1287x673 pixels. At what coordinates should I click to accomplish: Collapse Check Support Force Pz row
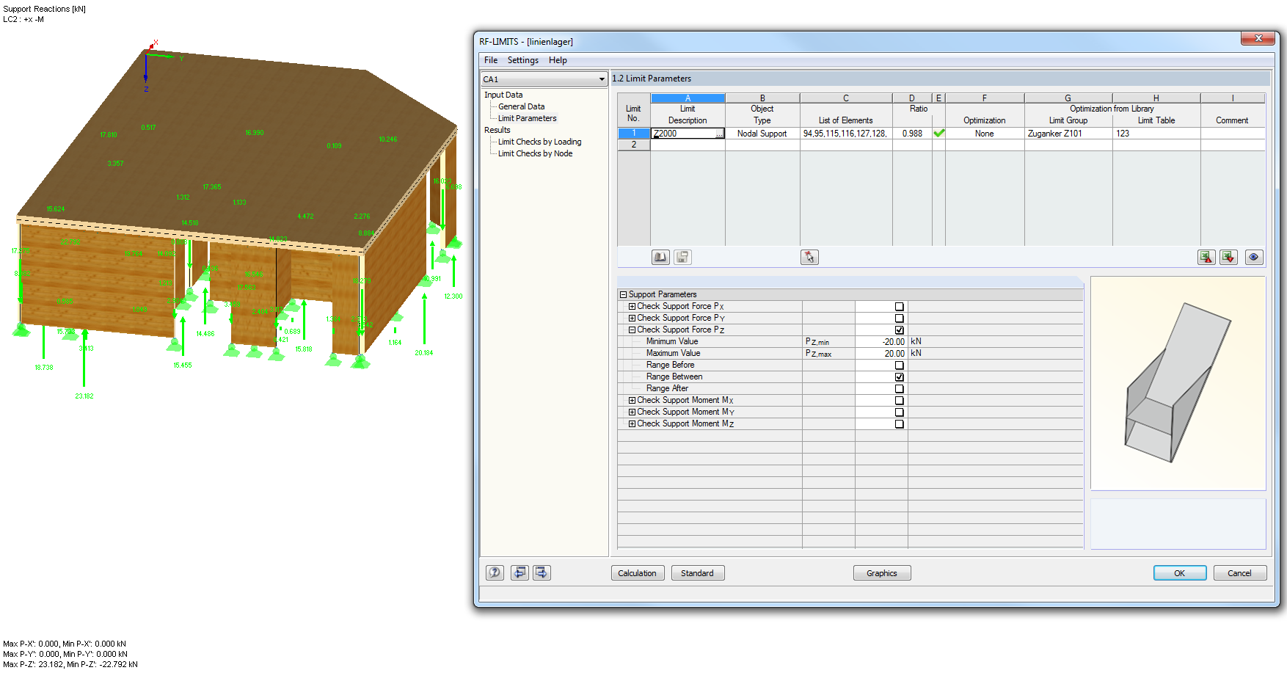pos(632,330)
